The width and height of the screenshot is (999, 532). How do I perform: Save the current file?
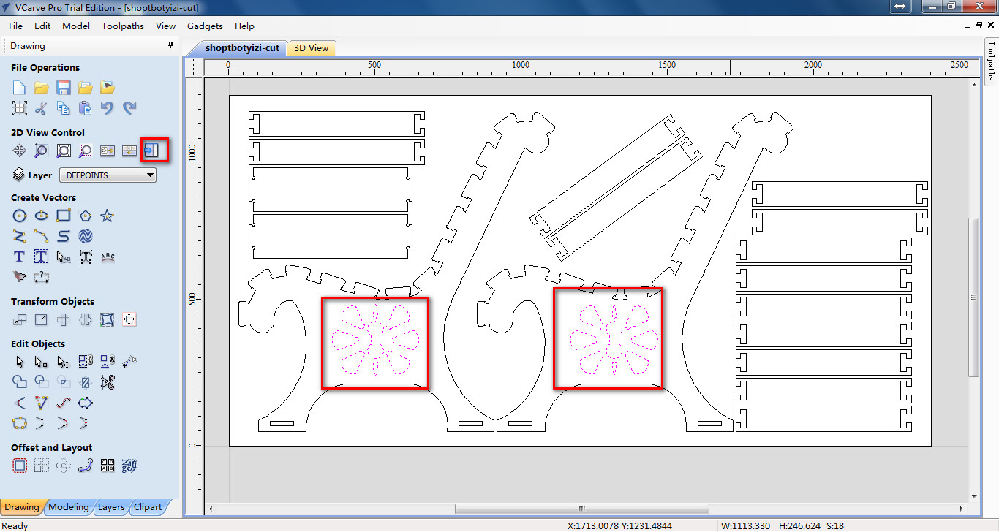[64, 88]
